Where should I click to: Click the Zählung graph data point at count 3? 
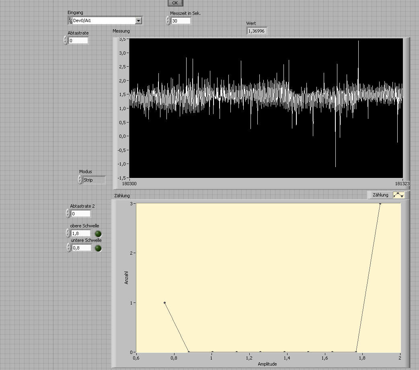point(380,204)
